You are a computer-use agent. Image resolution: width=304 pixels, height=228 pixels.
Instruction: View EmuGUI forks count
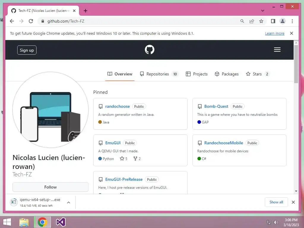pyautogui.click(x=137, y=159)
